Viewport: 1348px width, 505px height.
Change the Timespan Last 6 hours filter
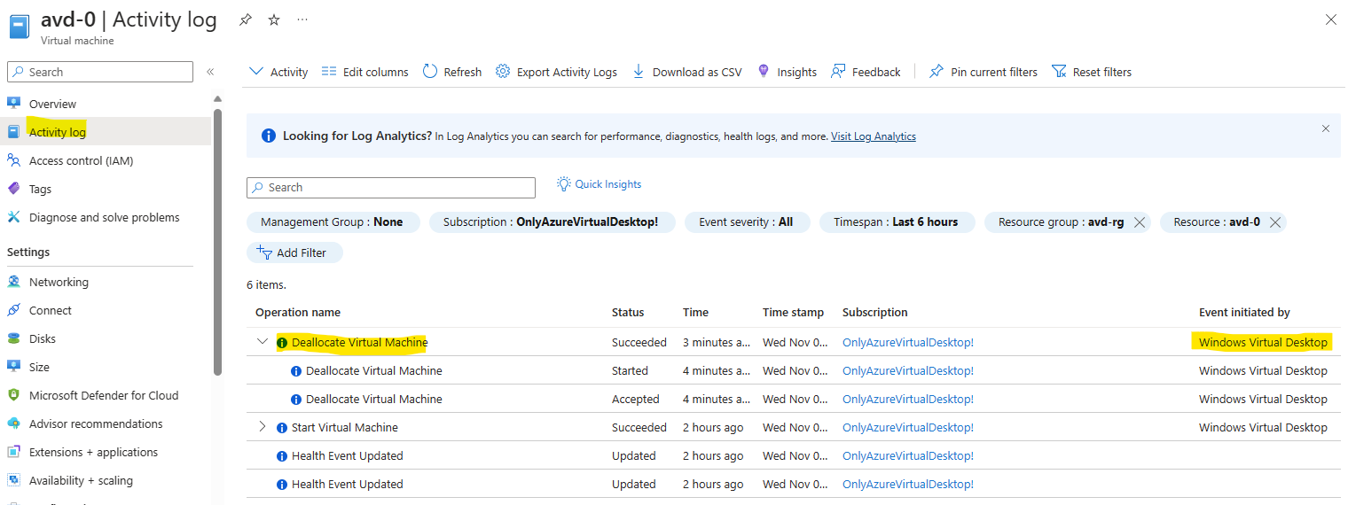pyautogui.click(x=897, y=222)
